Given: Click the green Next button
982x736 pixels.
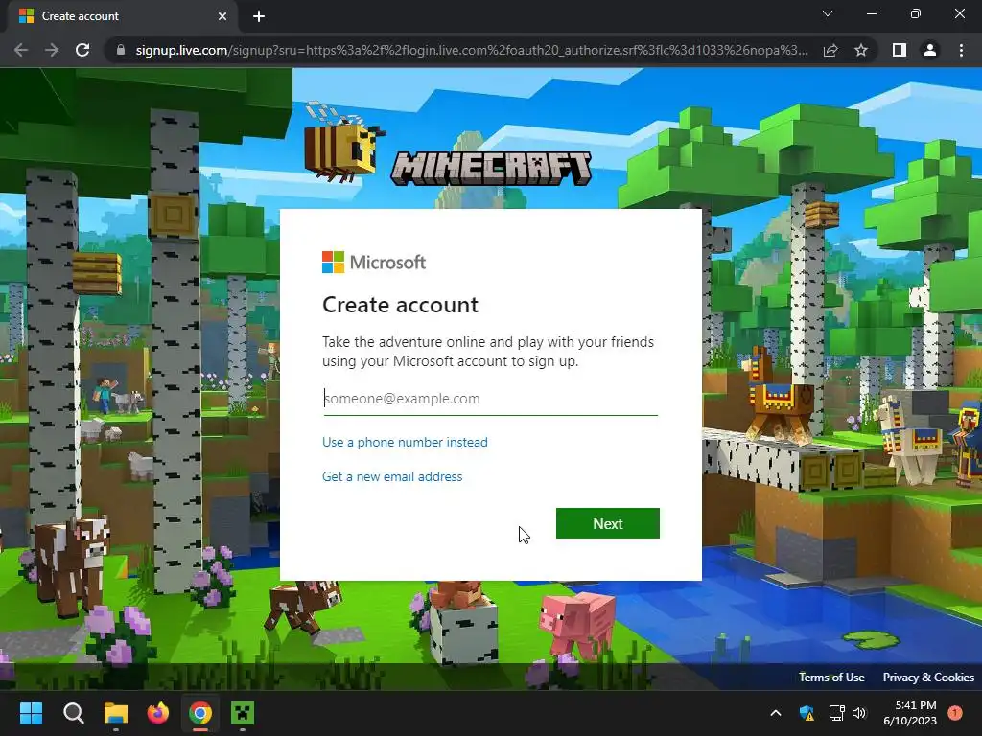Looking at the screenshot, I should [x=607, y=523].
